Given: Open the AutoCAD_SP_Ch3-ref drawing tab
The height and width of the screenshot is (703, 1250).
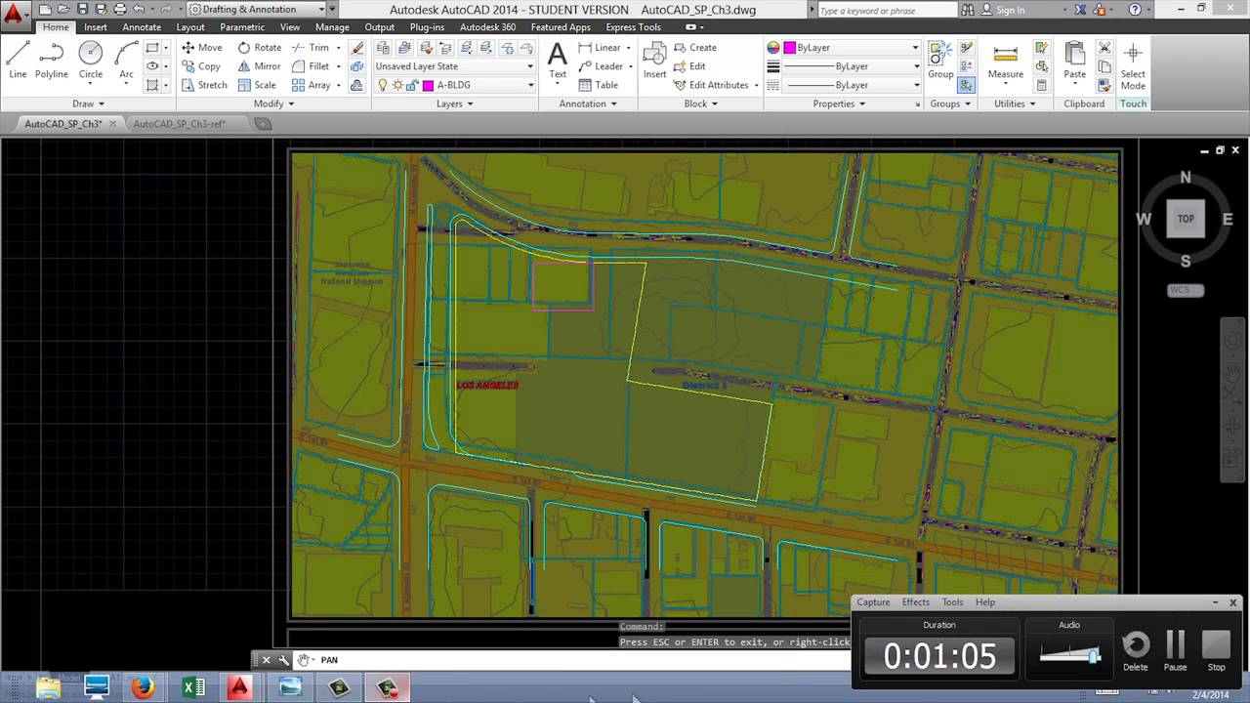Looking at the screenshot, I should [179, 124].
